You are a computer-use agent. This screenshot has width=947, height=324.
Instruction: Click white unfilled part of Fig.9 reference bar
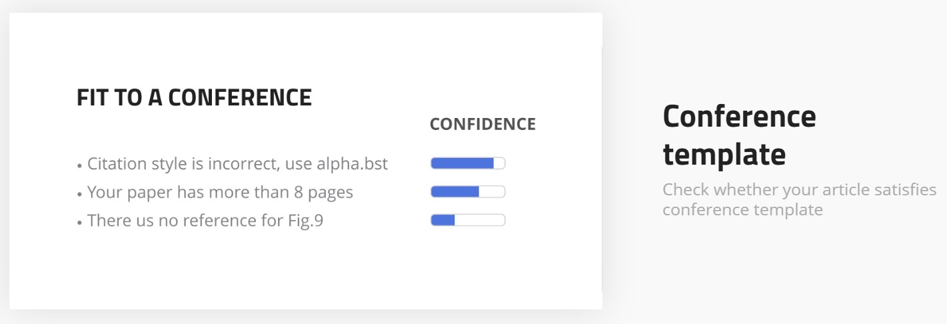tap(480, 220)
